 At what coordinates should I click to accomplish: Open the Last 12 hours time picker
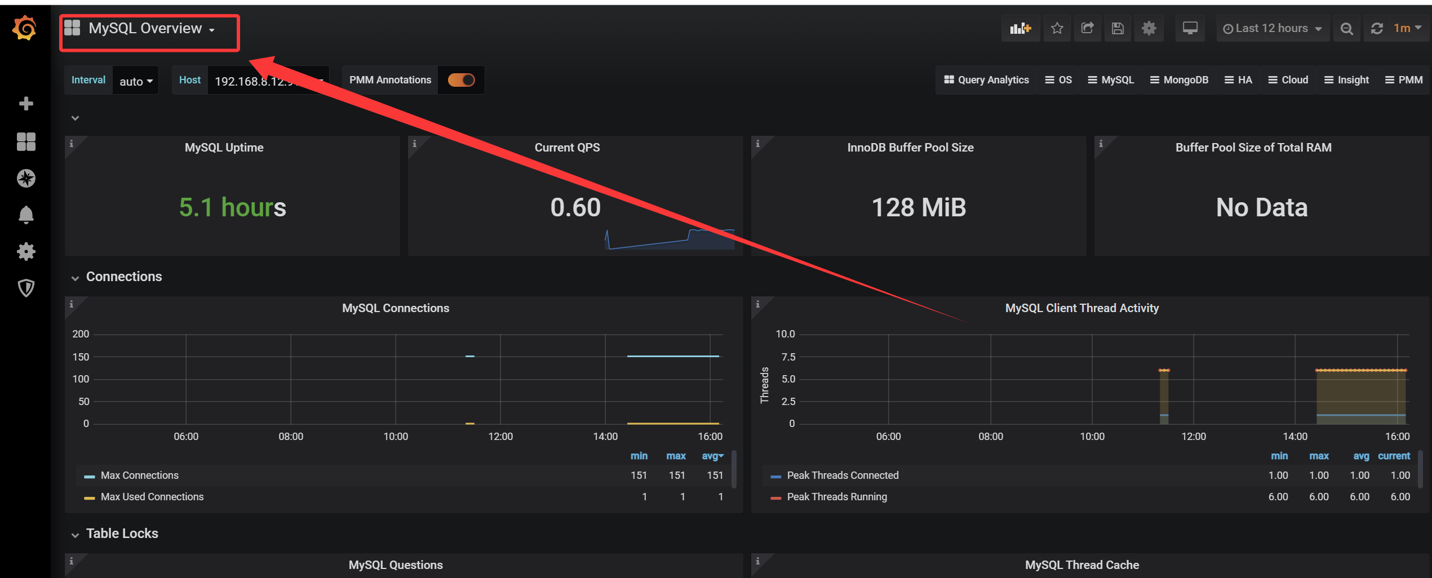tap(1273, 28)
